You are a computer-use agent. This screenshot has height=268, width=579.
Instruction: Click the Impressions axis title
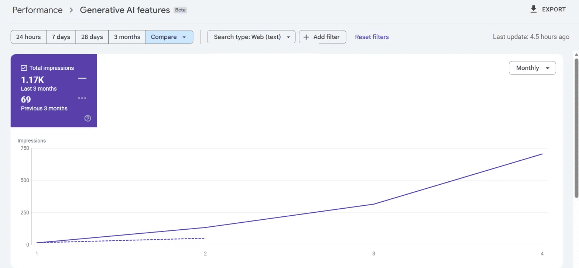[x=32, y=140]
